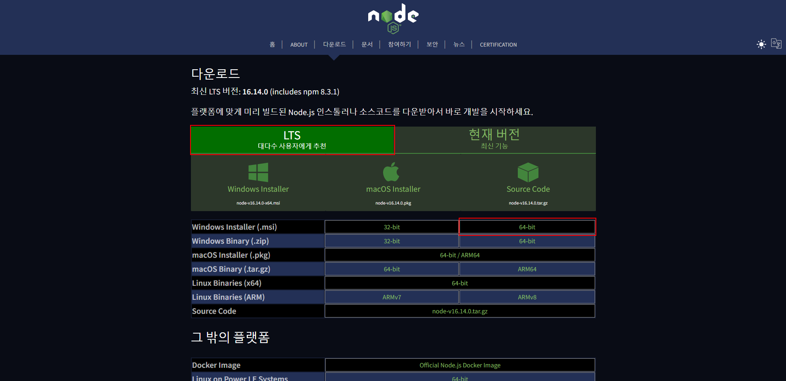Viewport: 786px width, 381px height.
Task: Download Windows Binary (.zip) 32-bit
Action: click(392, 241)
